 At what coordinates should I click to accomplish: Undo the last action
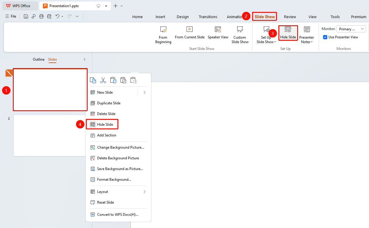point(58,17)
